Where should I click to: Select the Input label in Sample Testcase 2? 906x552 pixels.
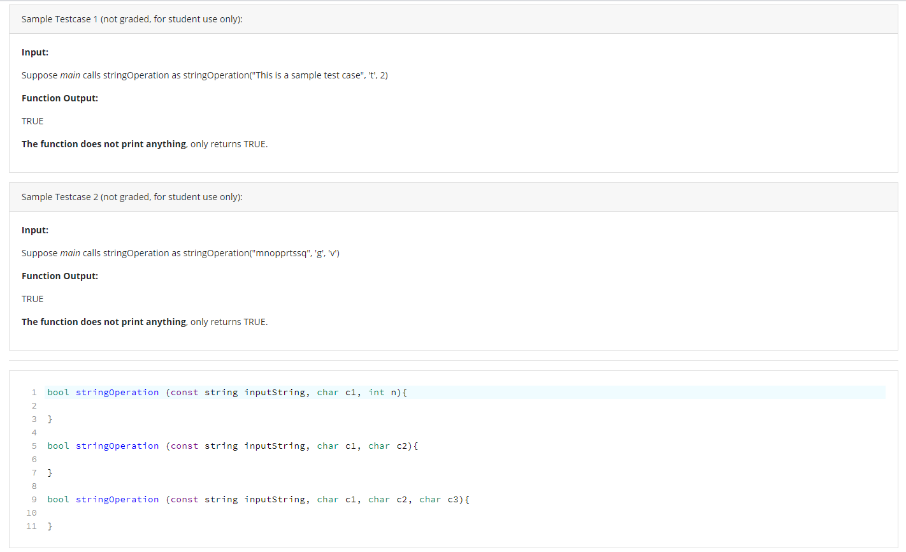(34, 229)
